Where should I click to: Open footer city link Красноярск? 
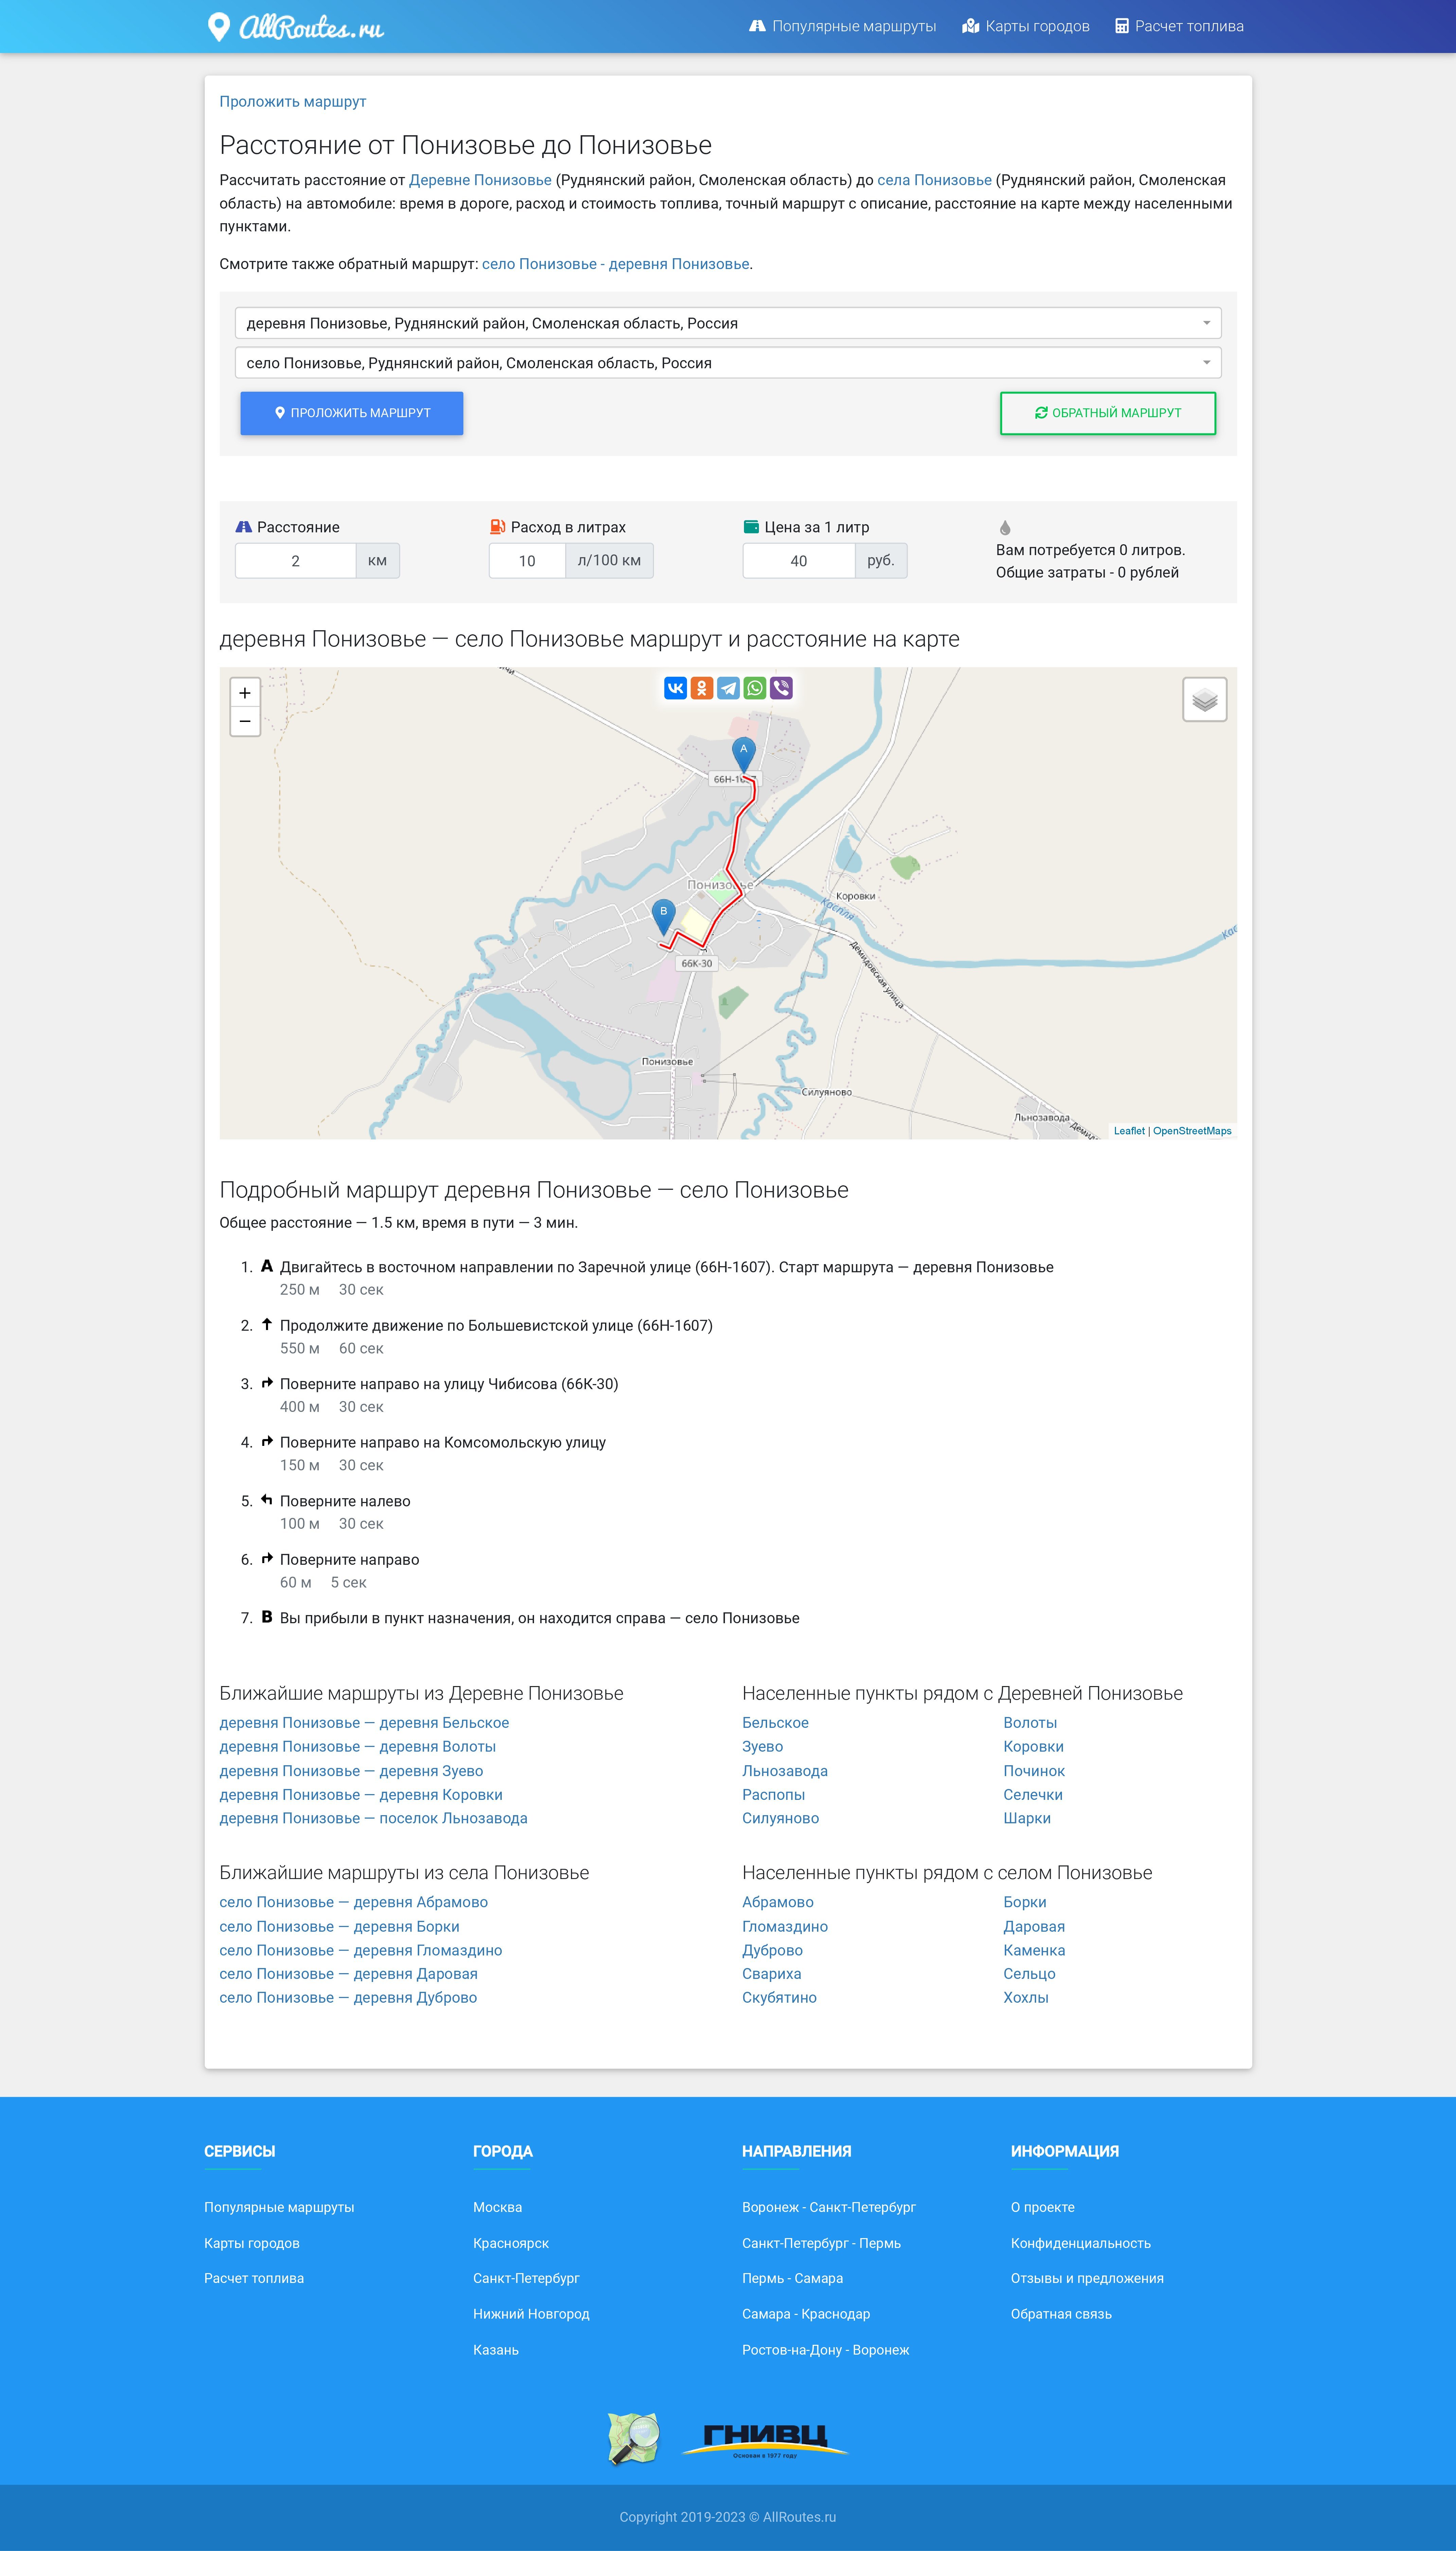tap(511, 2243)
